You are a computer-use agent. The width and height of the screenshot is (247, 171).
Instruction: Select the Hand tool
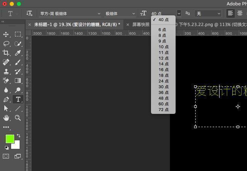[6, 118]
